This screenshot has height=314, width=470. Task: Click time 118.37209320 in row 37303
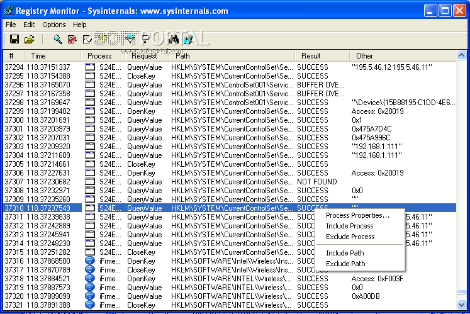click(48, 147)
